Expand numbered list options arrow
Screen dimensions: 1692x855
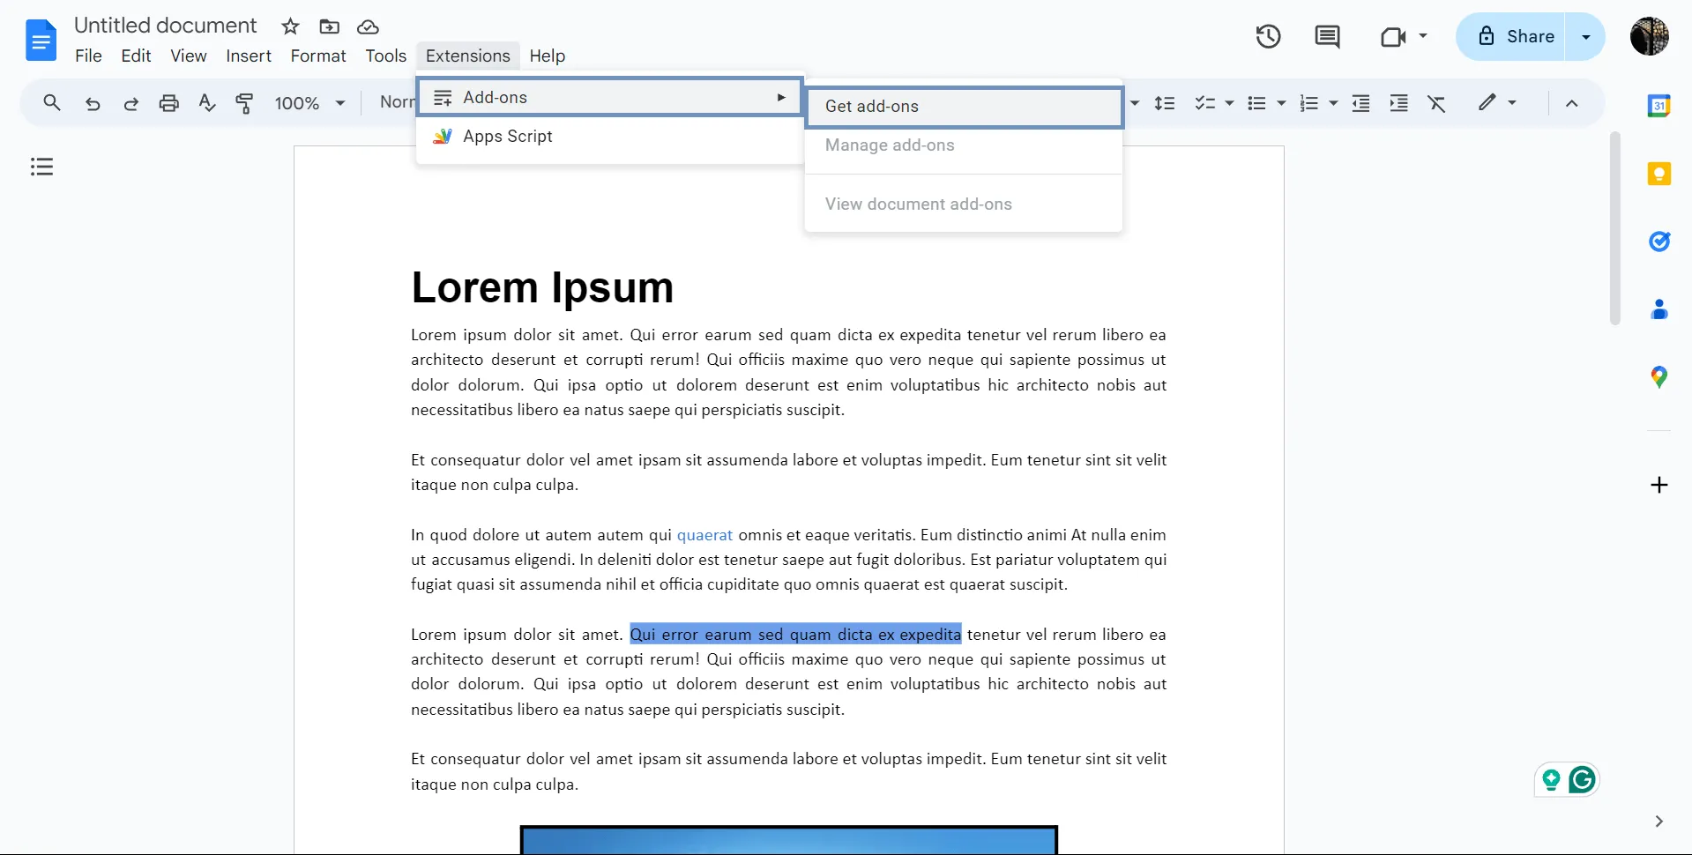1333,103
